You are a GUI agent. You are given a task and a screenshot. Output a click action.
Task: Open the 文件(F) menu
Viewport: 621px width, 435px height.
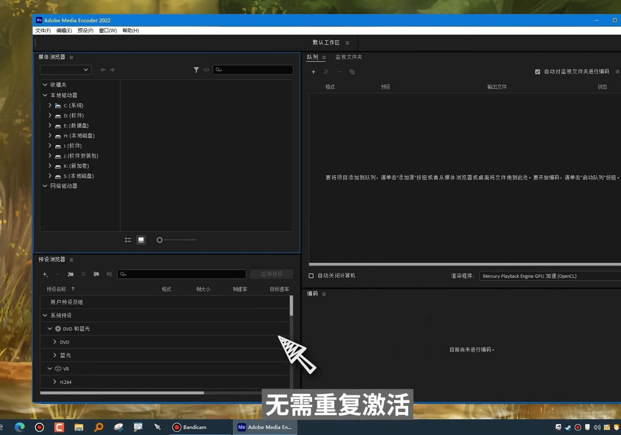(x=43, y=31)
